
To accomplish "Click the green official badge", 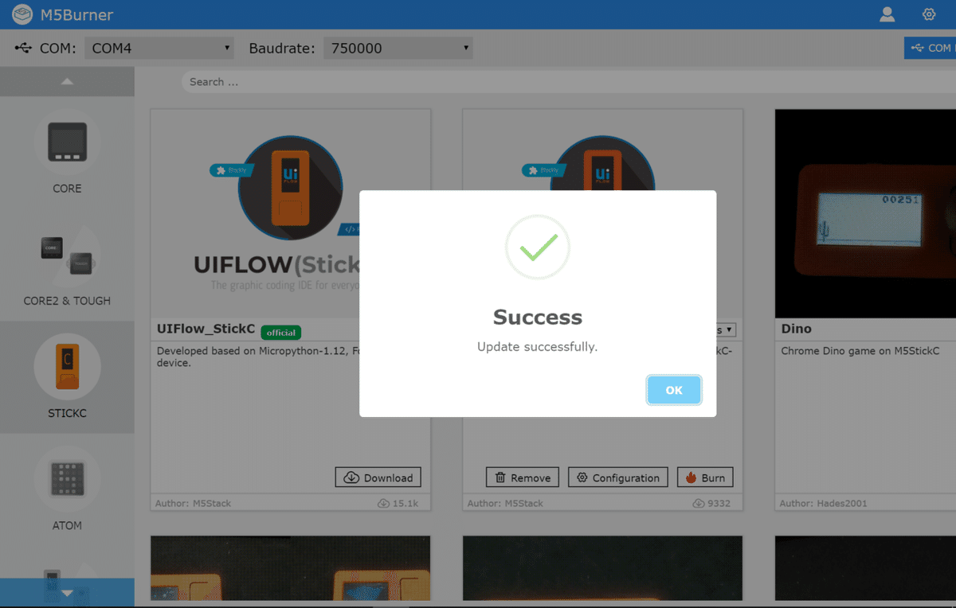I will [x=280, y=332].
